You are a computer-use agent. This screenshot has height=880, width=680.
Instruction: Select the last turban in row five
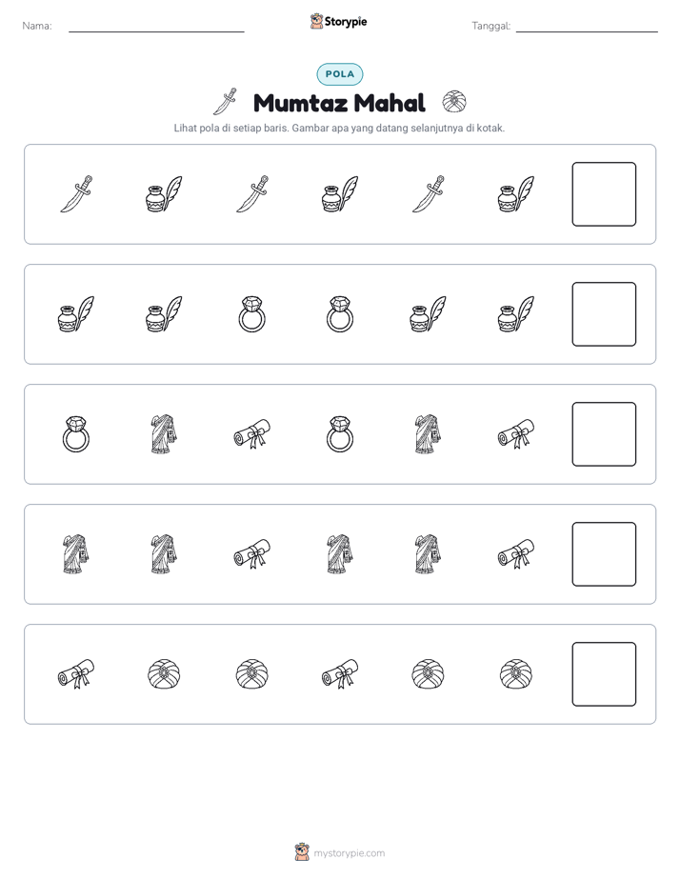click(x=516, y=674)
